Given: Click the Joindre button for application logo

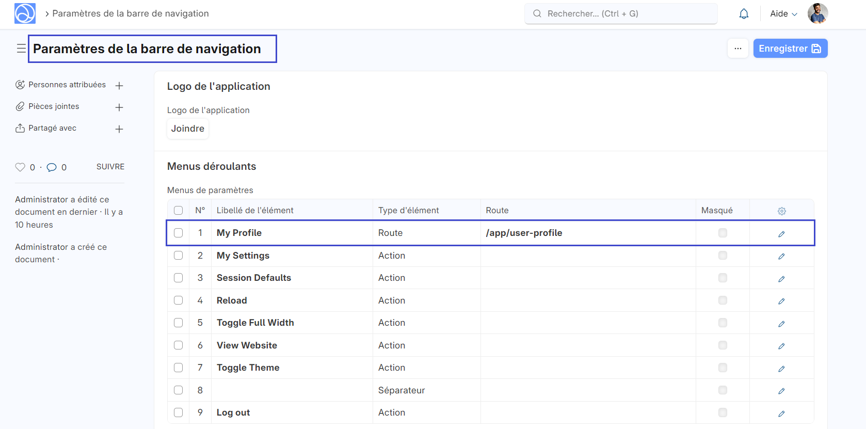Looking at the screenshot, I should (188, 129).
